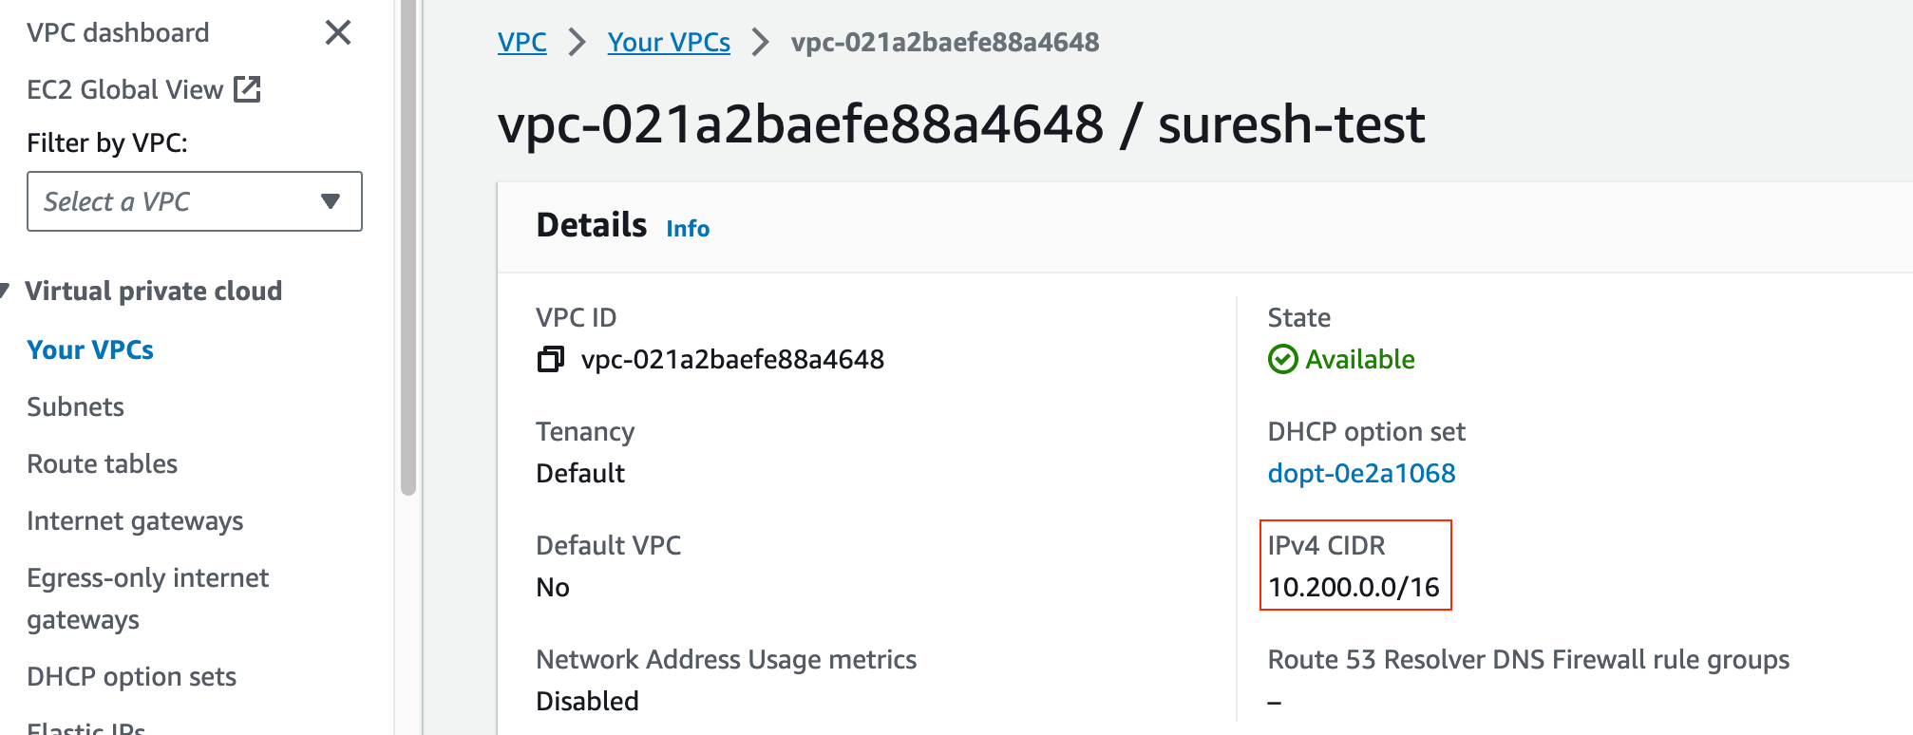Click the EC2 Global View external-link icon

pyautogui.click(x=248, y=89)
